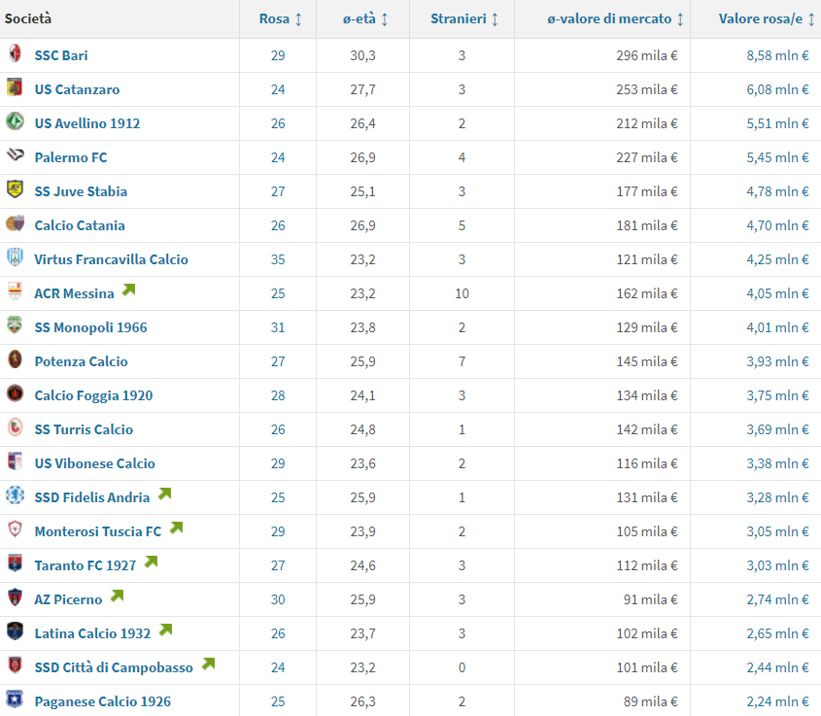Open the Calcio Foggia 1920 link
The image size is (821, 716).
(93, 395)
